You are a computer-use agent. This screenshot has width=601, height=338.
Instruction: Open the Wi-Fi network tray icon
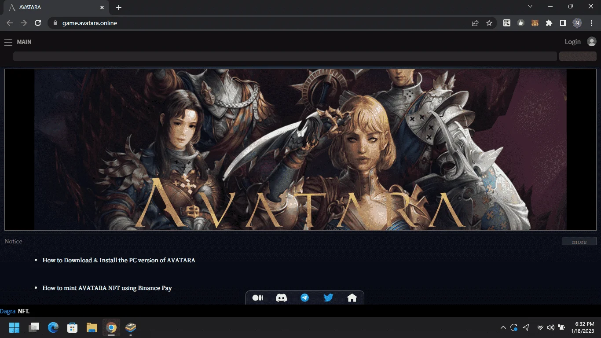(540, 327)
